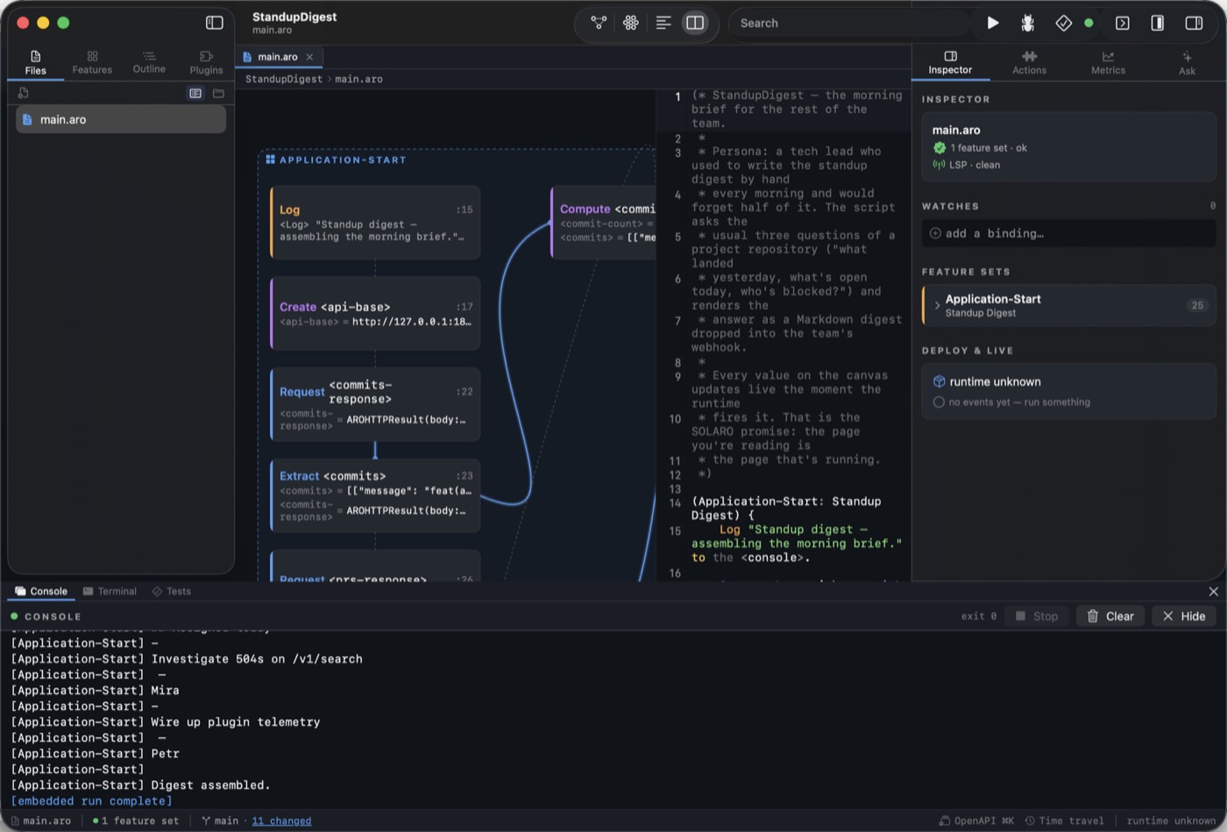This screenshot has height=832, width=1227.
Task: Click the Search field
Action: [x=850, y=23]
